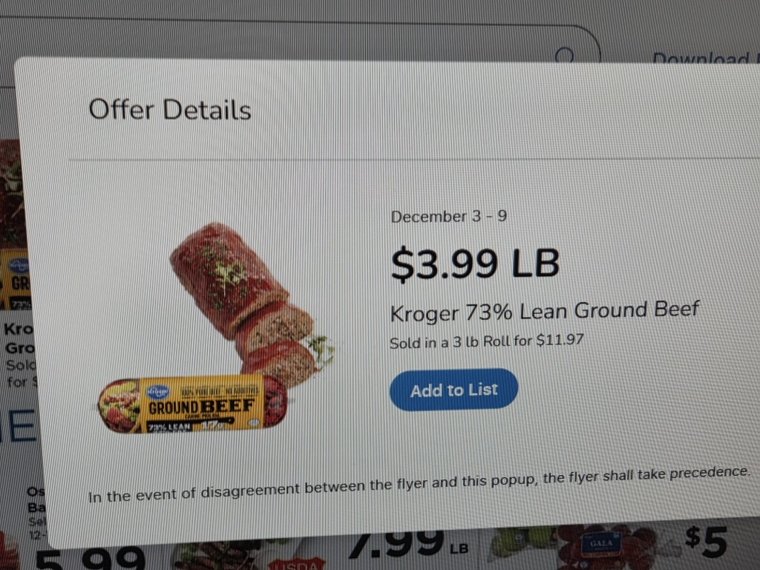The image size is (760, 570).
Task: Click the December 3 - 9 date text
Action: pyautogui.click(x=449, y=217)
